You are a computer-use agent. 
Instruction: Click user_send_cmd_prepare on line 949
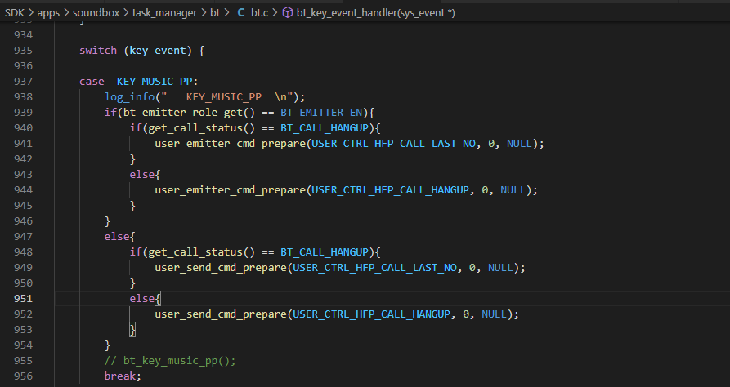[221, 268]
